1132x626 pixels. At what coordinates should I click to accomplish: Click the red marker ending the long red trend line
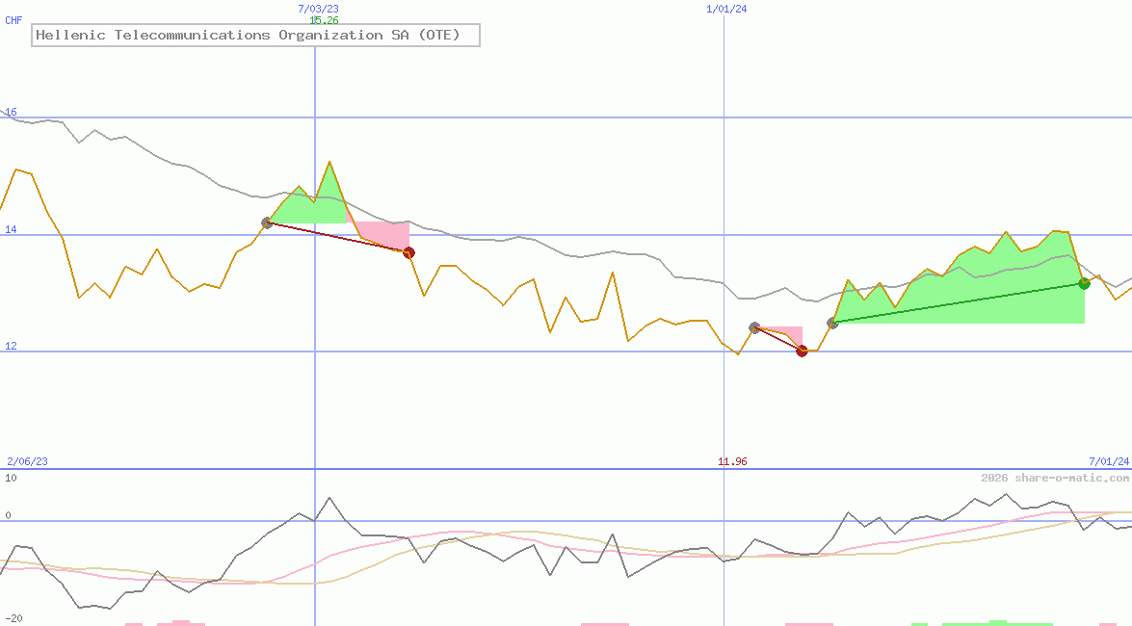pyautogui.click(x=408, y=252)
